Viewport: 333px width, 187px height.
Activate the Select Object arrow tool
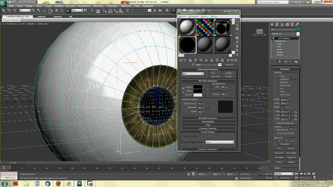pos(33,11)
